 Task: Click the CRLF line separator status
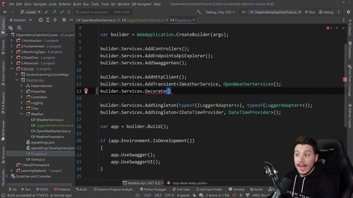158,195
